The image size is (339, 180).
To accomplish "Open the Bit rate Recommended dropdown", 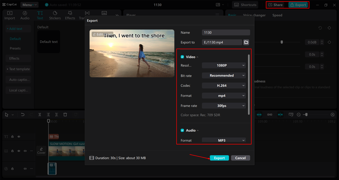I will click(x=224, y=76).
